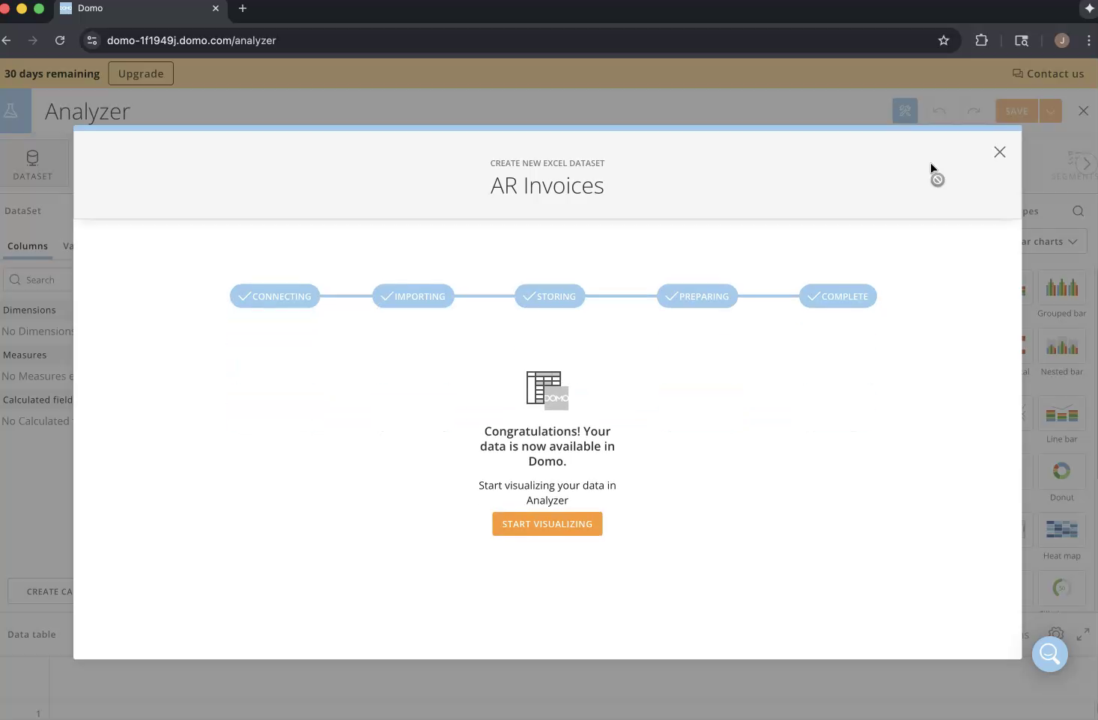The image size is (1098, 720).
Task: Click the Create Calculated Field button
Action: coord(41,591)
